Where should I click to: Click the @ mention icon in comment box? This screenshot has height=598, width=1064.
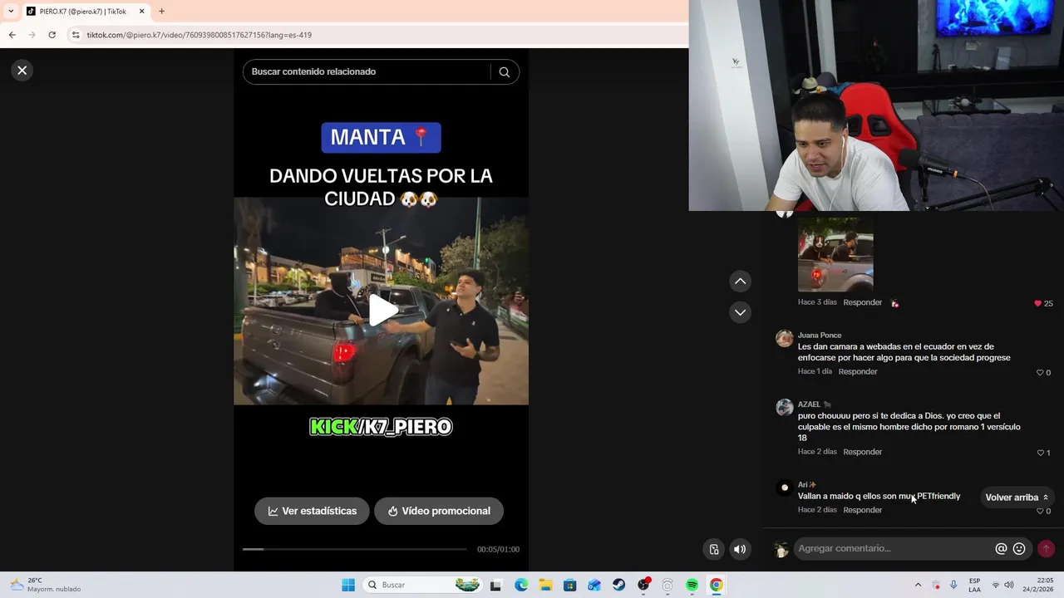[x=1001, y=549]
